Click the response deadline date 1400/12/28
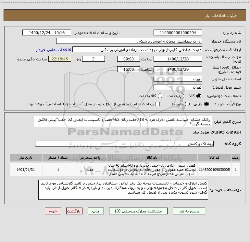Image resolution: width=250 pixels, height=242 pixels. 178,59
